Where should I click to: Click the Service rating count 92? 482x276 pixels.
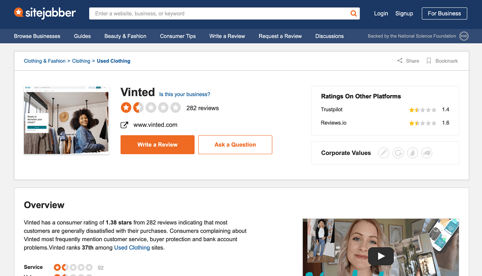point(101,268)
